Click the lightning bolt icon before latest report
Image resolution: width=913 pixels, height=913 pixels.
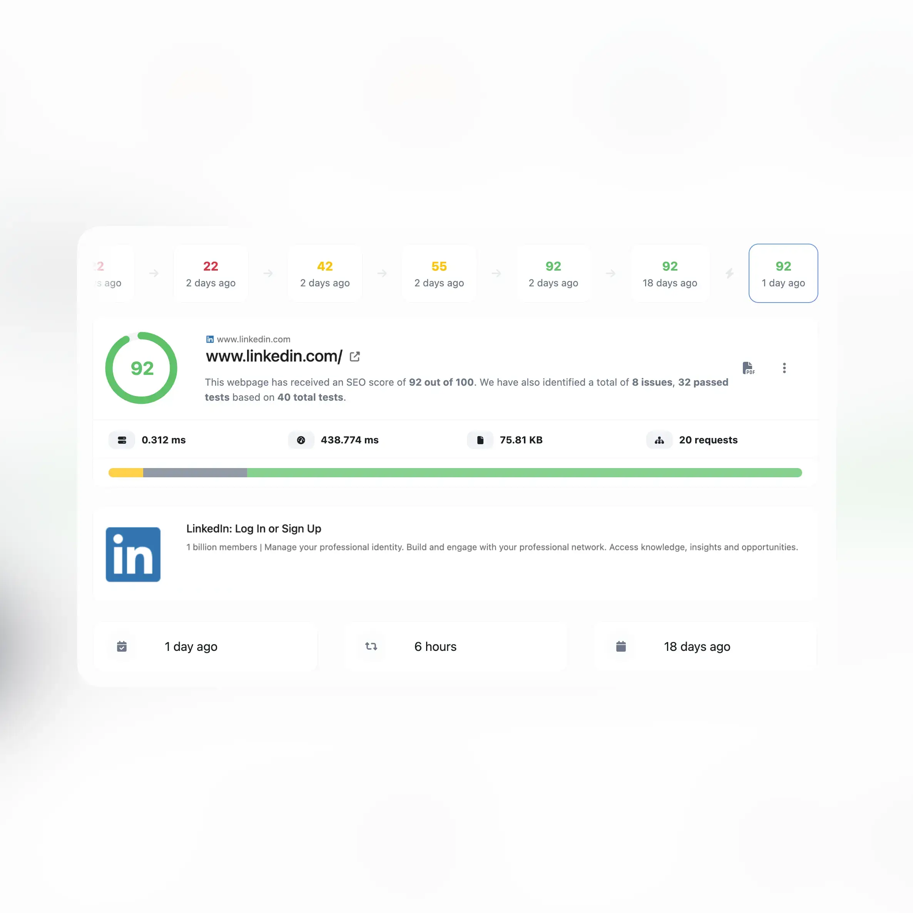click(730, 273)
